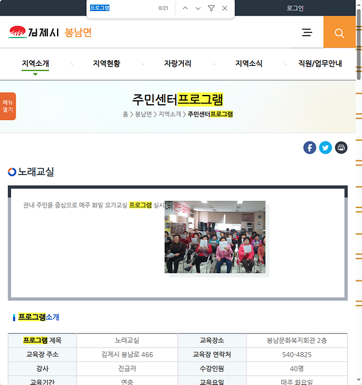
Task: Select the 자랑거리 menu tab
Action: [x=177, y=63]
